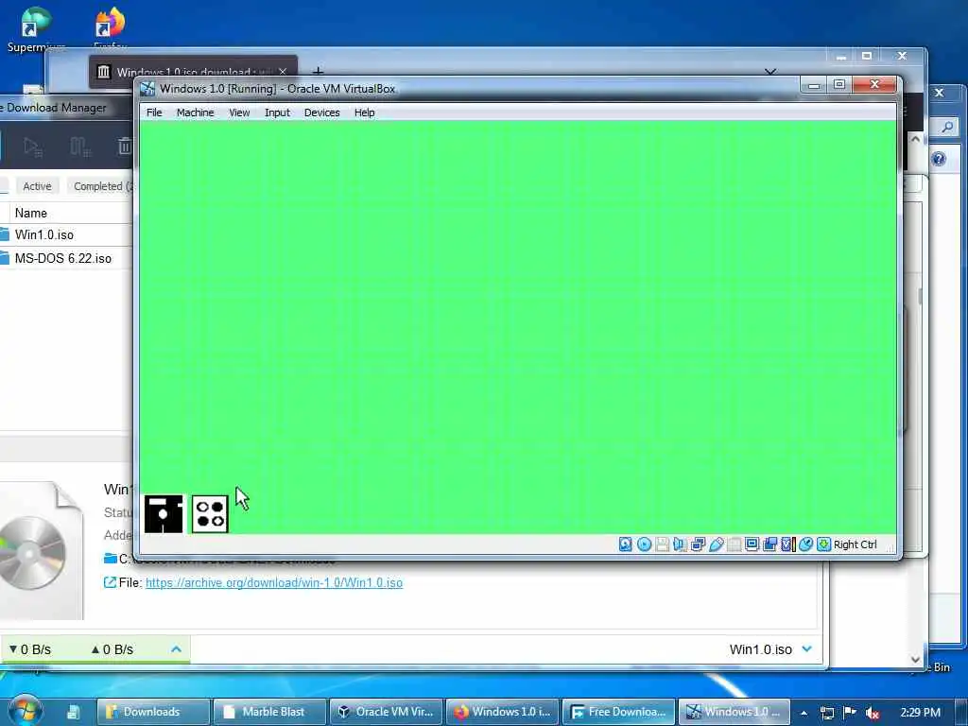Switch to the Downloads taskbar window
This screenshot has width=968, height=726.
coord(152,712)
